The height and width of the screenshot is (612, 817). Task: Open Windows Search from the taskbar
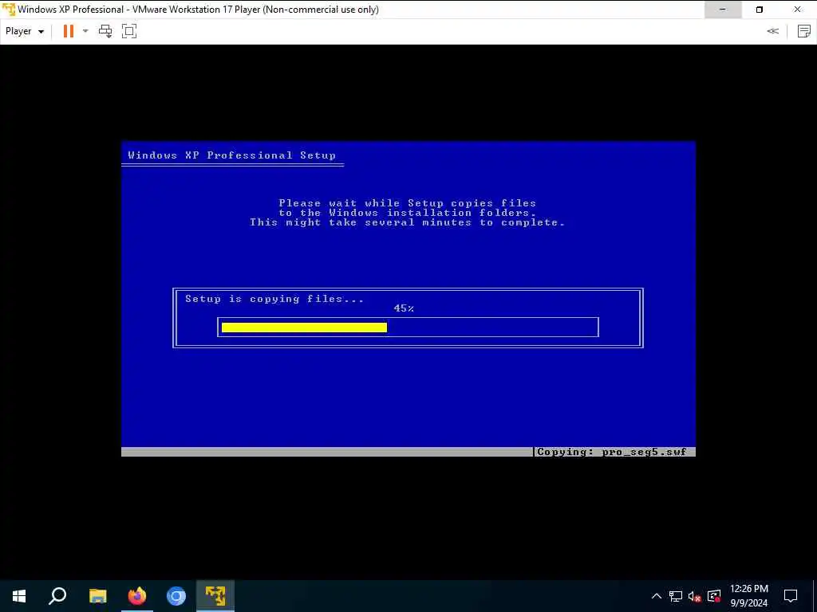click(57, 596)
